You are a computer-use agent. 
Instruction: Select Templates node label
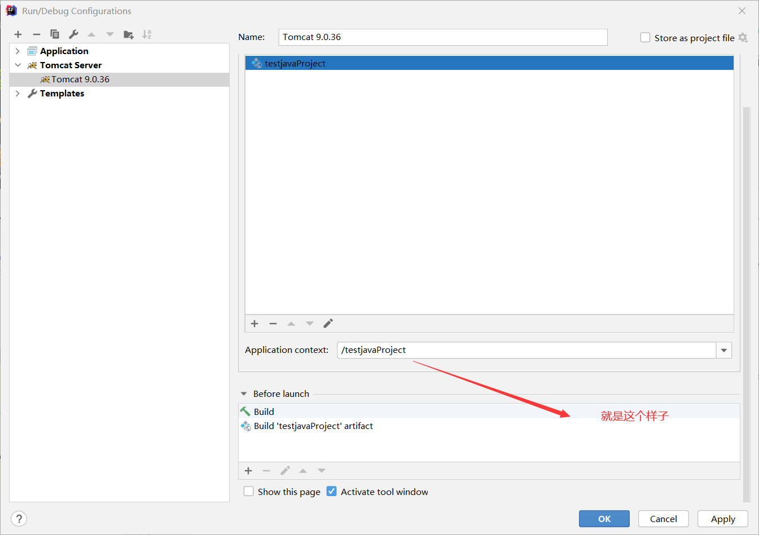click(x=62, y=94)
